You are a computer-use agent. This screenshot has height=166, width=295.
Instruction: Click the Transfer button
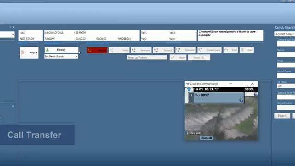click(x=185, y=50)
